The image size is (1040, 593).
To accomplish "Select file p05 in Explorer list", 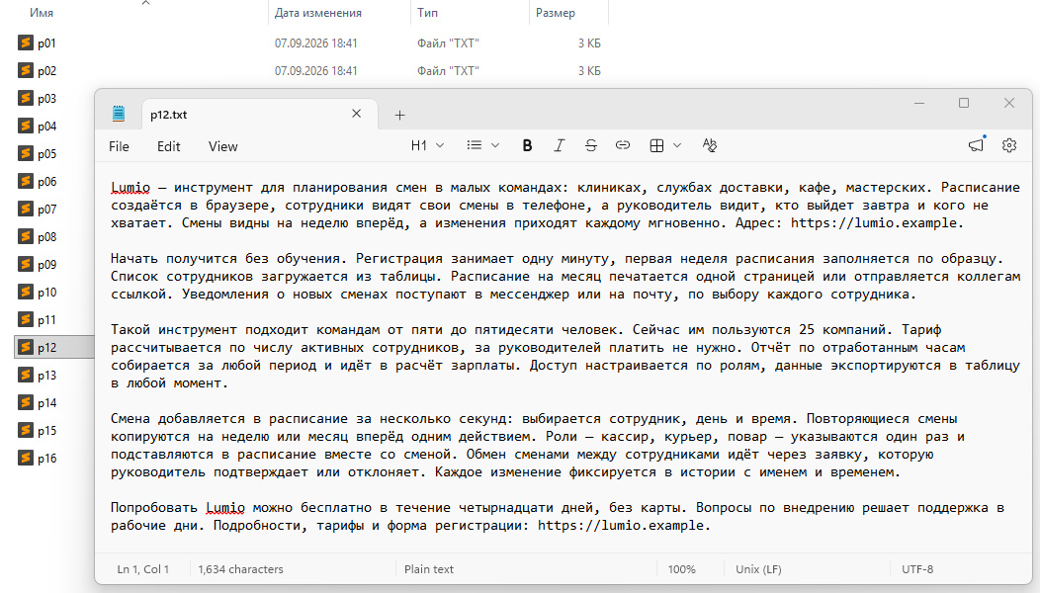I will click(46, 154).
